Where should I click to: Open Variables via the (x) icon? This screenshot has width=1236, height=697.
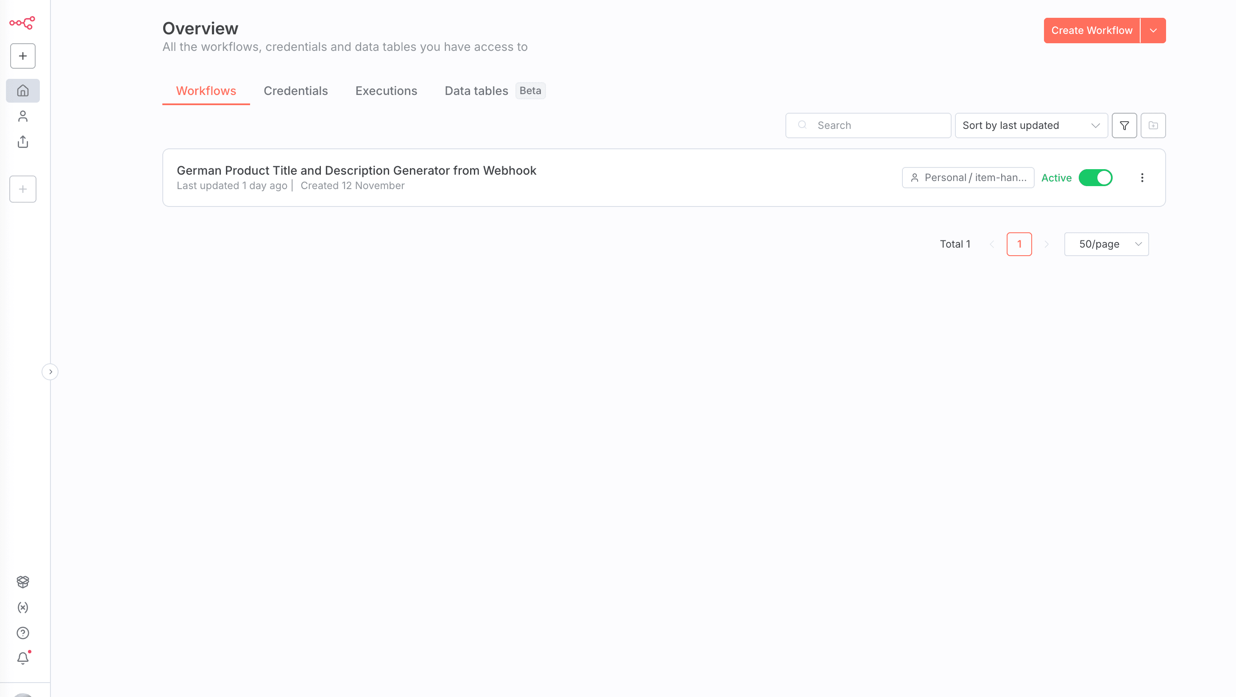point(22,607)
